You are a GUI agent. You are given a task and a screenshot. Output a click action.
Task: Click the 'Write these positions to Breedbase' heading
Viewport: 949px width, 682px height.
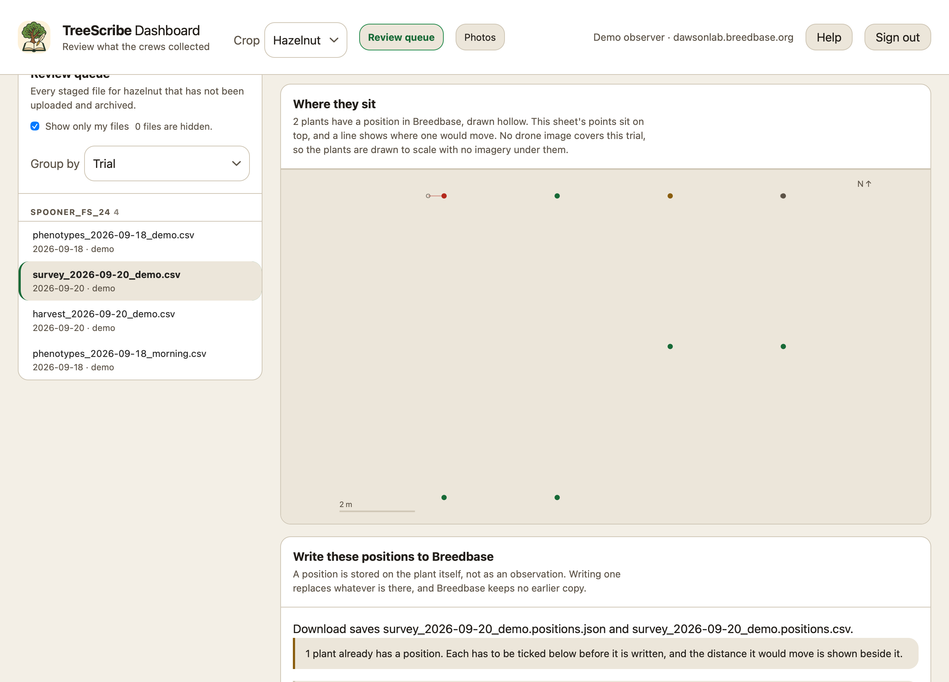coord(393,556)
